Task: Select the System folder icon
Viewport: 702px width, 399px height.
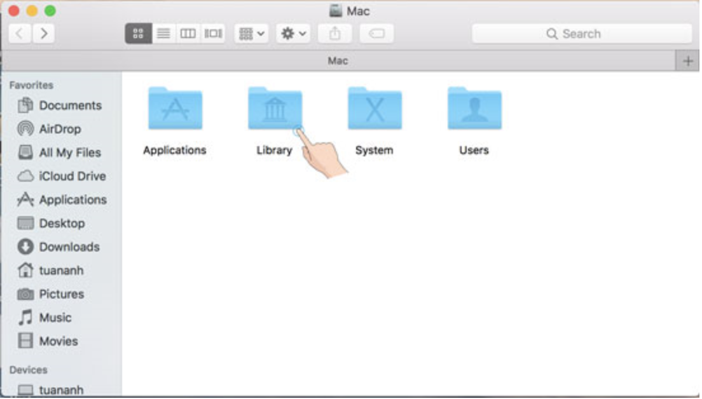Action: tap(375, 109)
